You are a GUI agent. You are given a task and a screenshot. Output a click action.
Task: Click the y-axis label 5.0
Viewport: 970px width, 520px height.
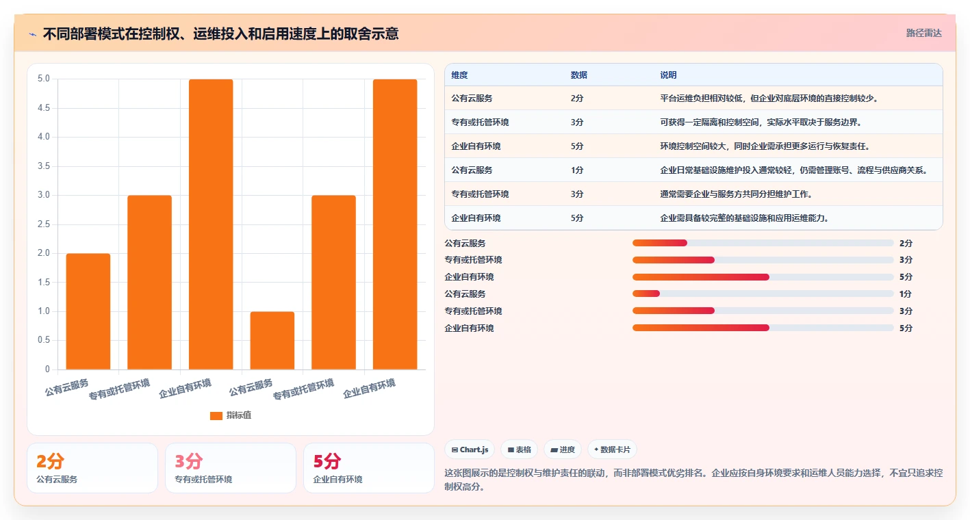(44, 79)
